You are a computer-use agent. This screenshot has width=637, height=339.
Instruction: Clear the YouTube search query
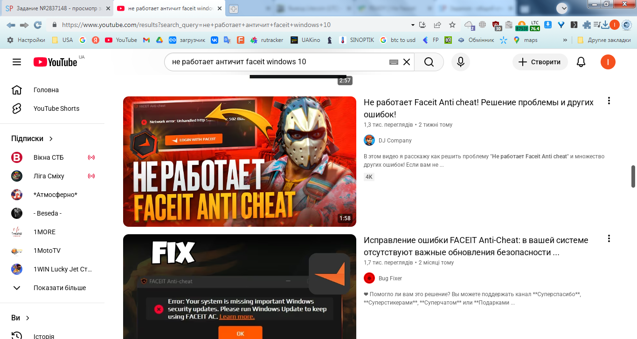407,62
